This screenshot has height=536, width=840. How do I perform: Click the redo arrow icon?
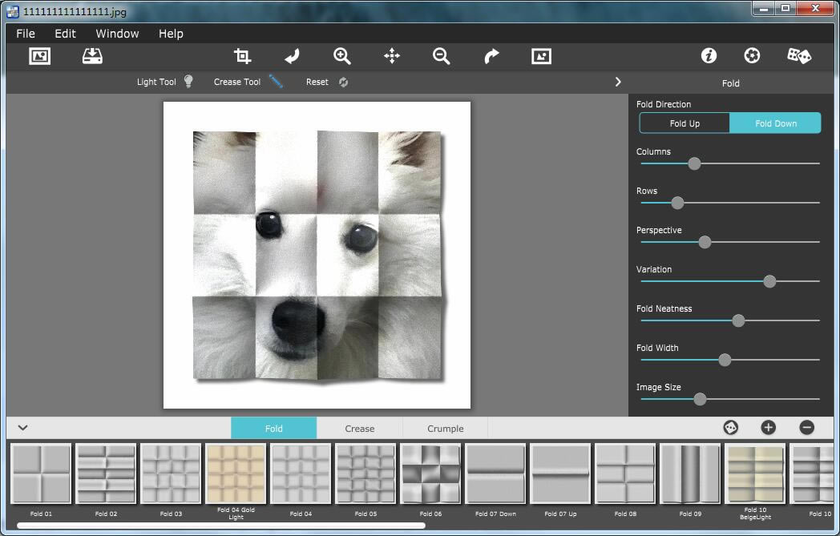(x=491, y=56)
